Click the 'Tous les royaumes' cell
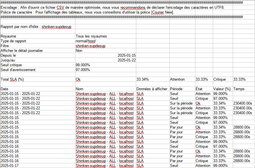Image resolution: width=255 pixels, height=168 pixels. pos(91,36)
